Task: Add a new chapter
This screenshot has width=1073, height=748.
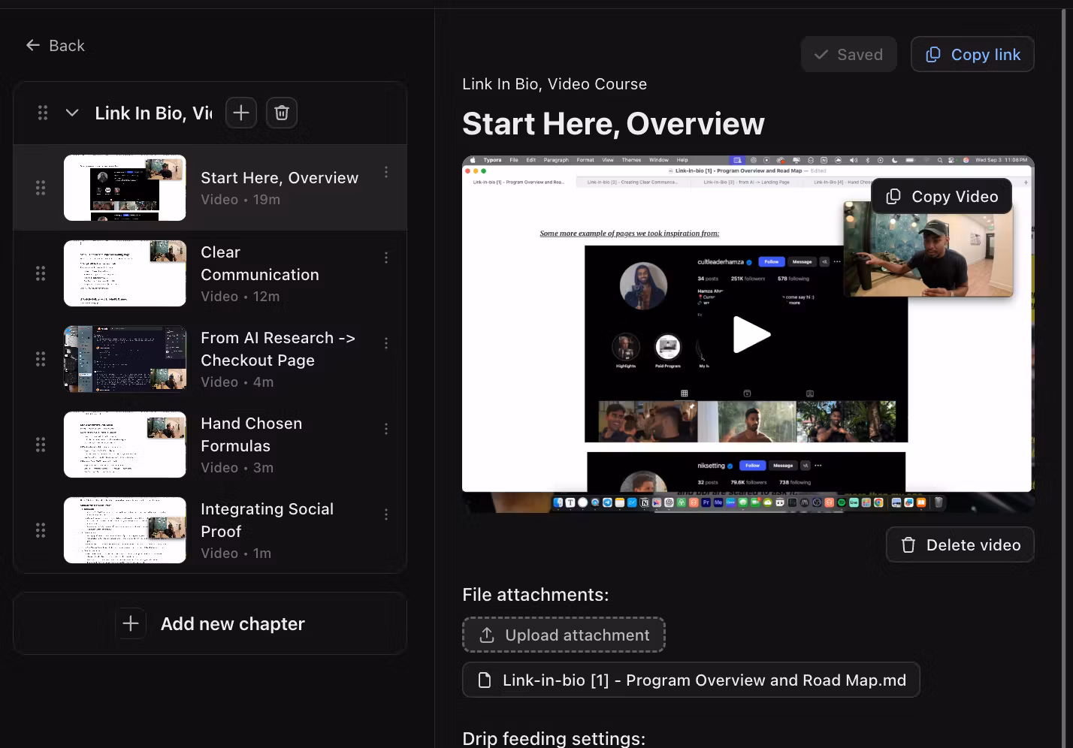Action: click(210, 623)
